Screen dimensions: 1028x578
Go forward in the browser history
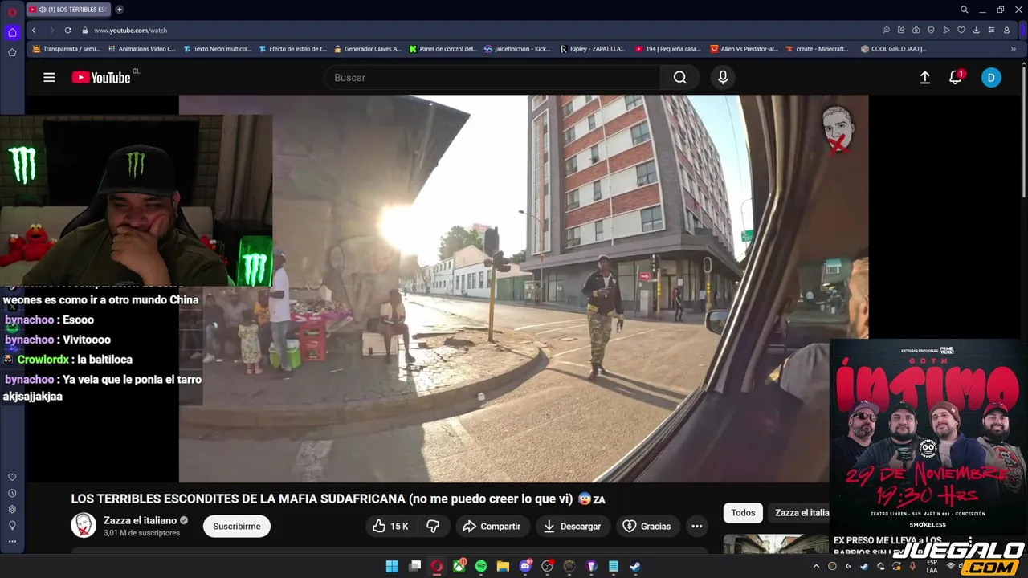coord(51,30)
